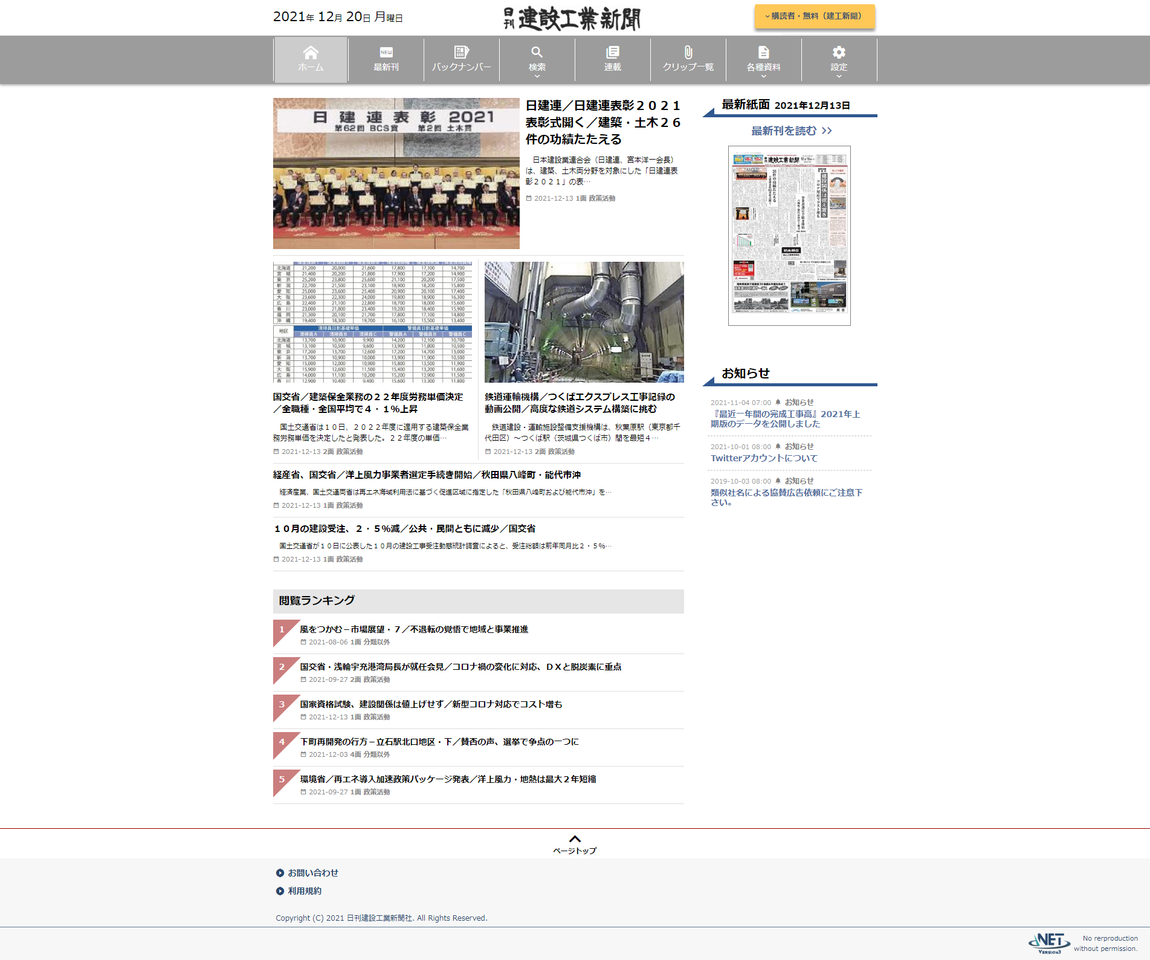This screenshot has width=1150, height=960.
Task: Open notice 最近一年間の完成工事高 2021年上期版
Action: 786,419
